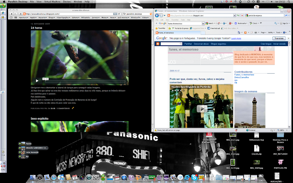
Task: Reload the page in Safari
Action: [x=119, y=14]
